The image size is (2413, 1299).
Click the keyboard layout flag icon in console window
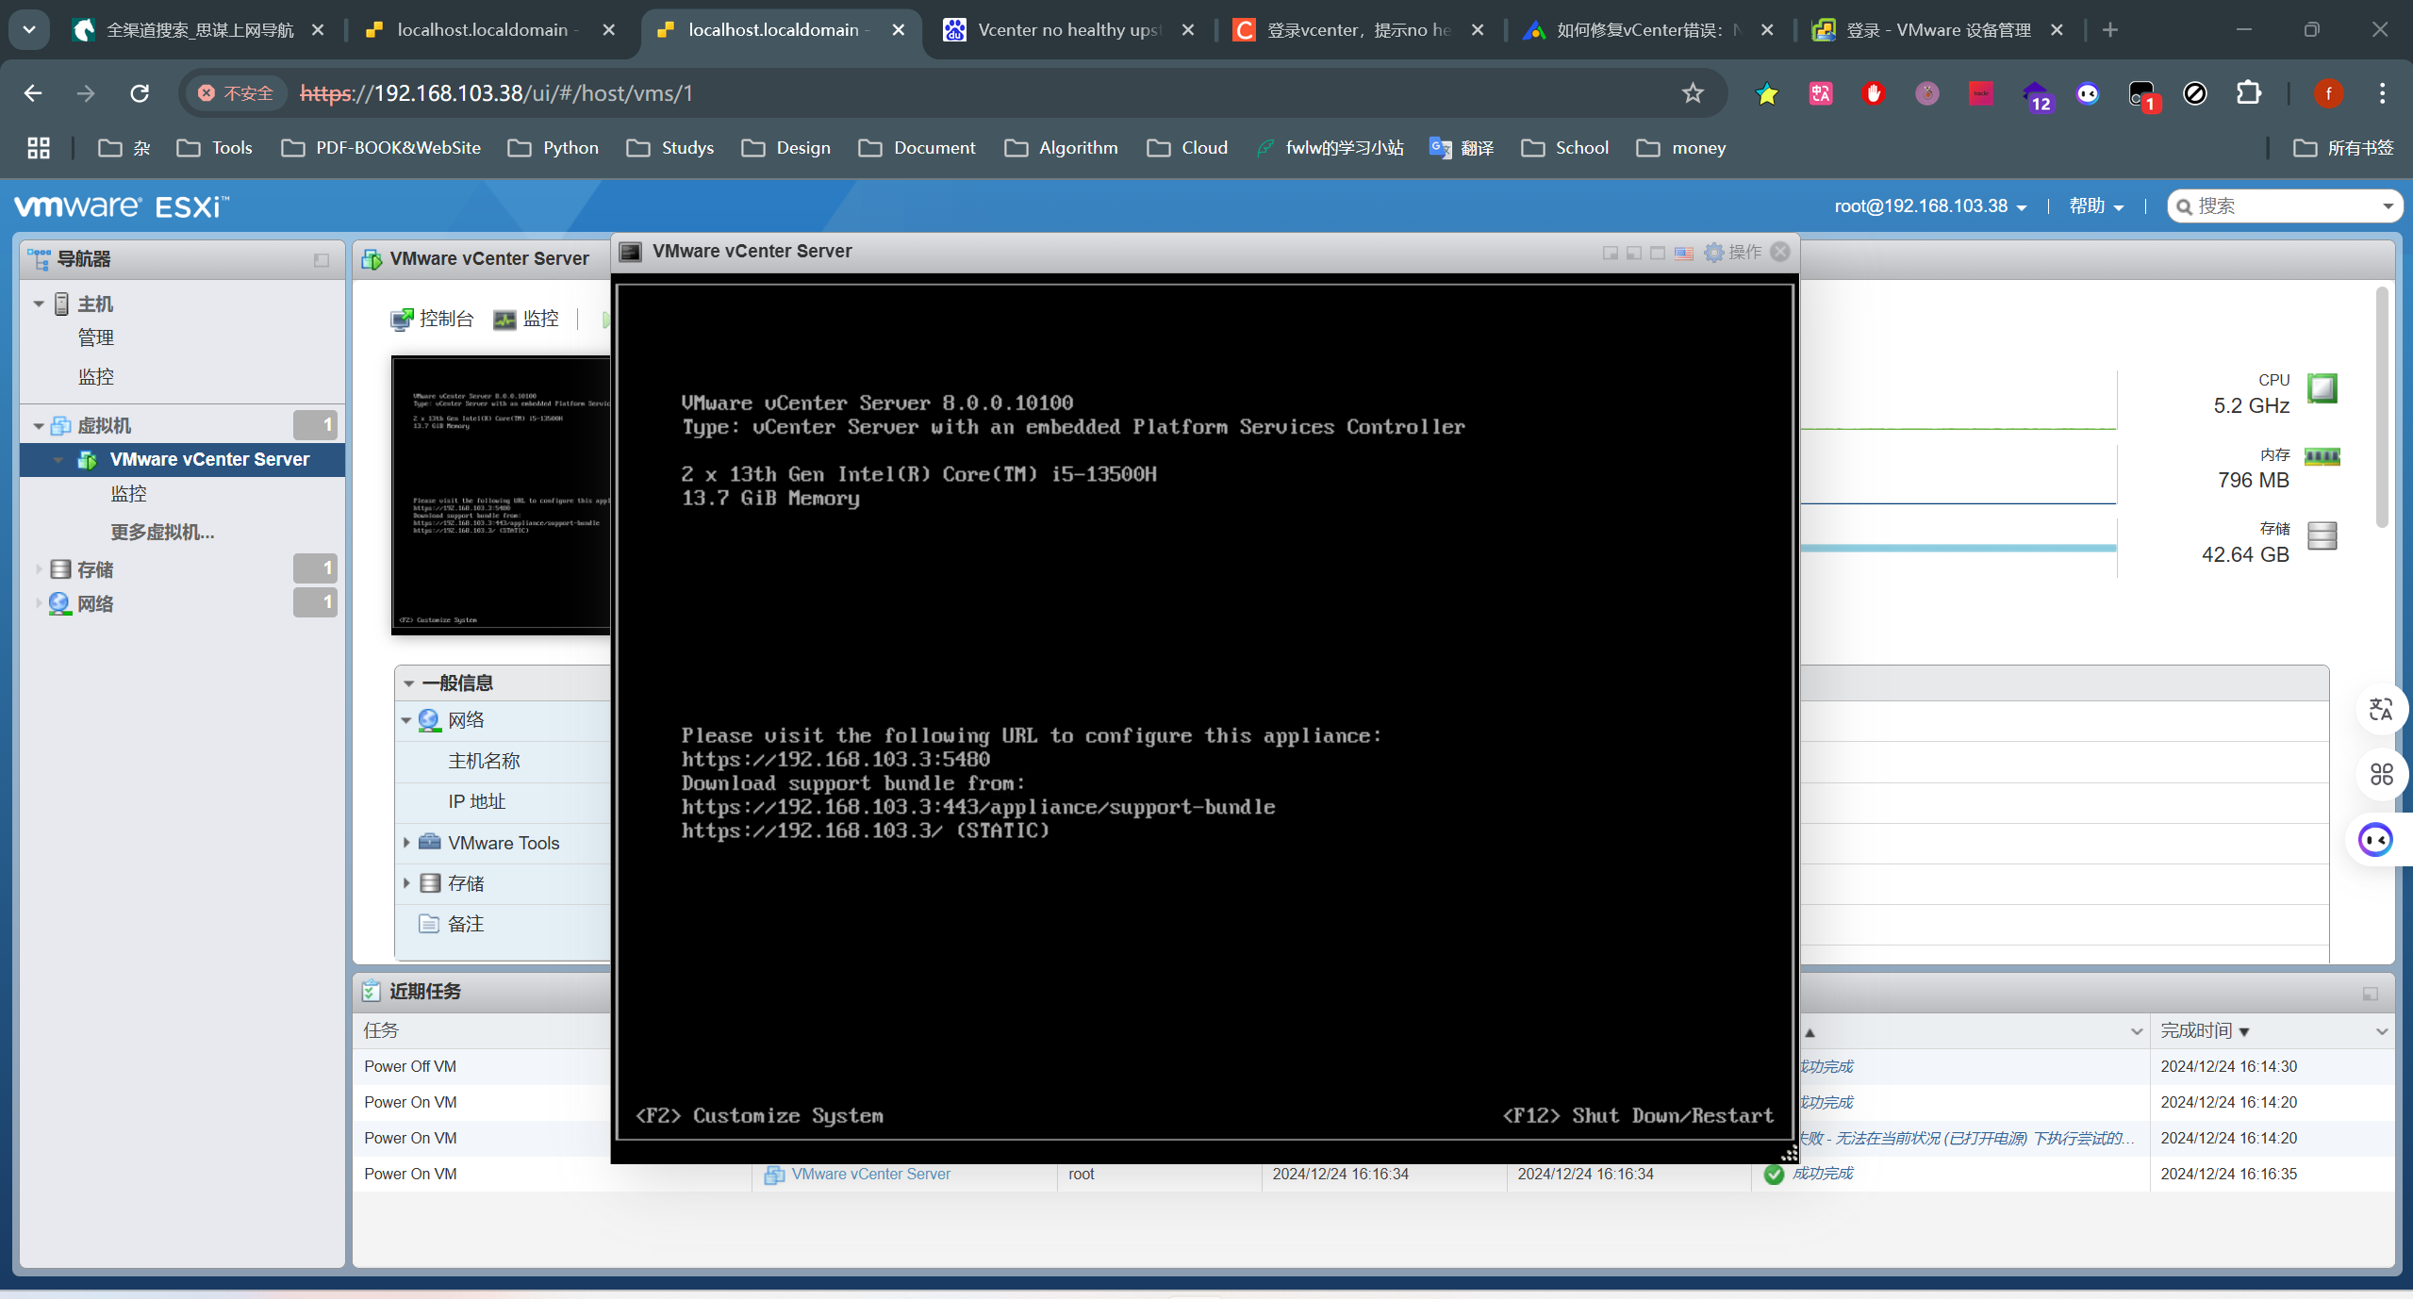[1684, 253]
